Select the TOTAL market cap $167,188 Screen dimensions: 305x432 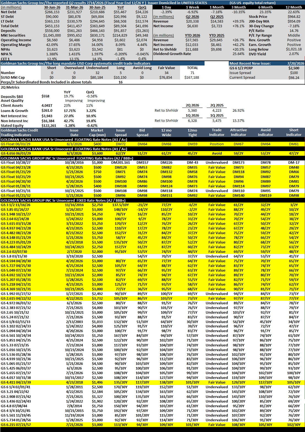point(192,78)
